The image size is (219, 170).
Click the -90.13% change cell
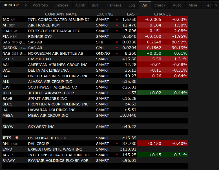178,48
